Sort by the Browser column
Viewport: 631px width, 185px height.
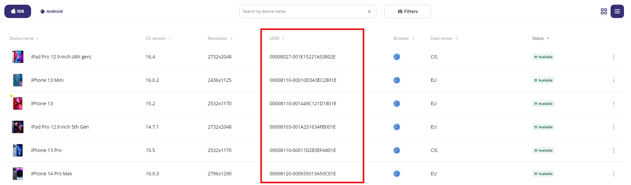click(404, 38)
